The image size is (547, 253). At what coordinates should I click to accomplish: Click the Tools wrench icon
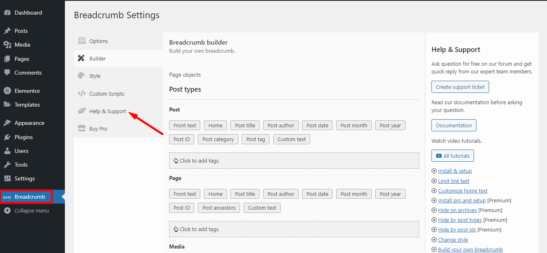point(7,165)
